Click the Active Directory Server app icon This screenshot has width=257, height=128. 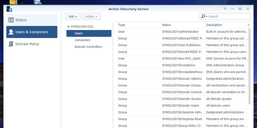tap(9, 9)
